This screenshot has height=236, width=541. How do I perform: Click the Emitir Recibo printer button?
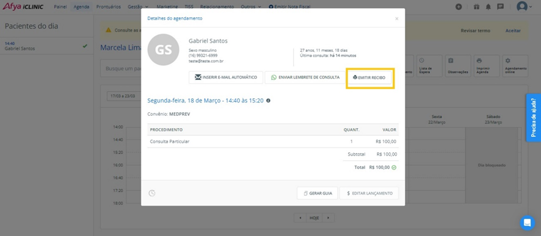point(369,77)
